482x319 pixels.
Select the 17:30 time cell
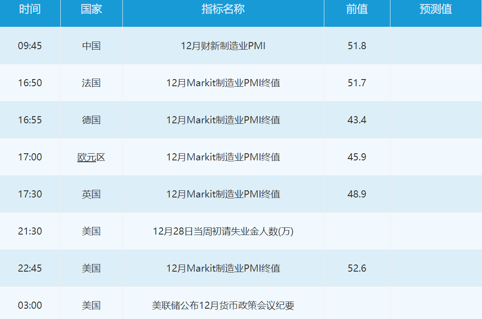click(x=30, y=194)
